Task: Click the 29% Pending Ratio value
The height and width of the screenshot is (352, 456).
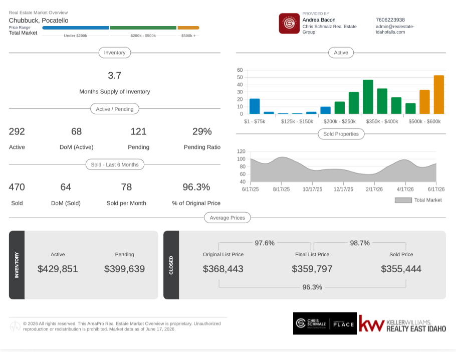Action: [202, 131]
